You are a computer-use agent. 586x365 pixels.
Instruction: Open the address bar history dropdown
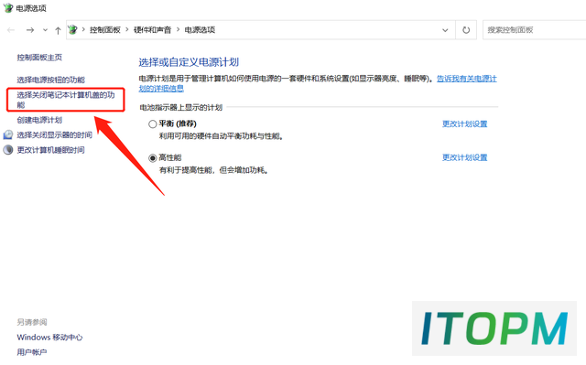(x=445, y=30)
